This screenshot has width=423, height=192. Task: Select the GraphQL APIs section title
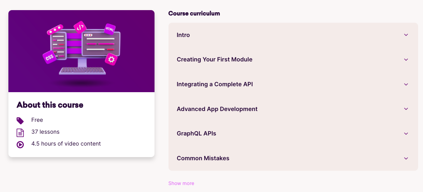[196, 134]
